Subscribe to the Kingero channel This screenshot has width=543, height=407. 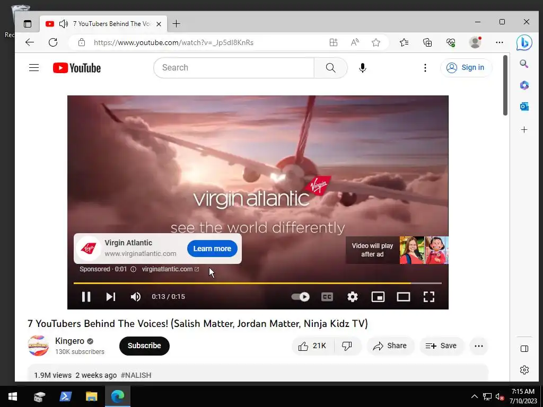[144, 346]
